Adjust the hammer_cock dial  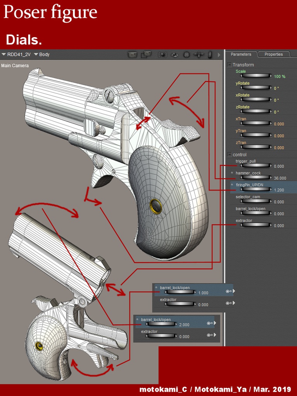(256, 178)
